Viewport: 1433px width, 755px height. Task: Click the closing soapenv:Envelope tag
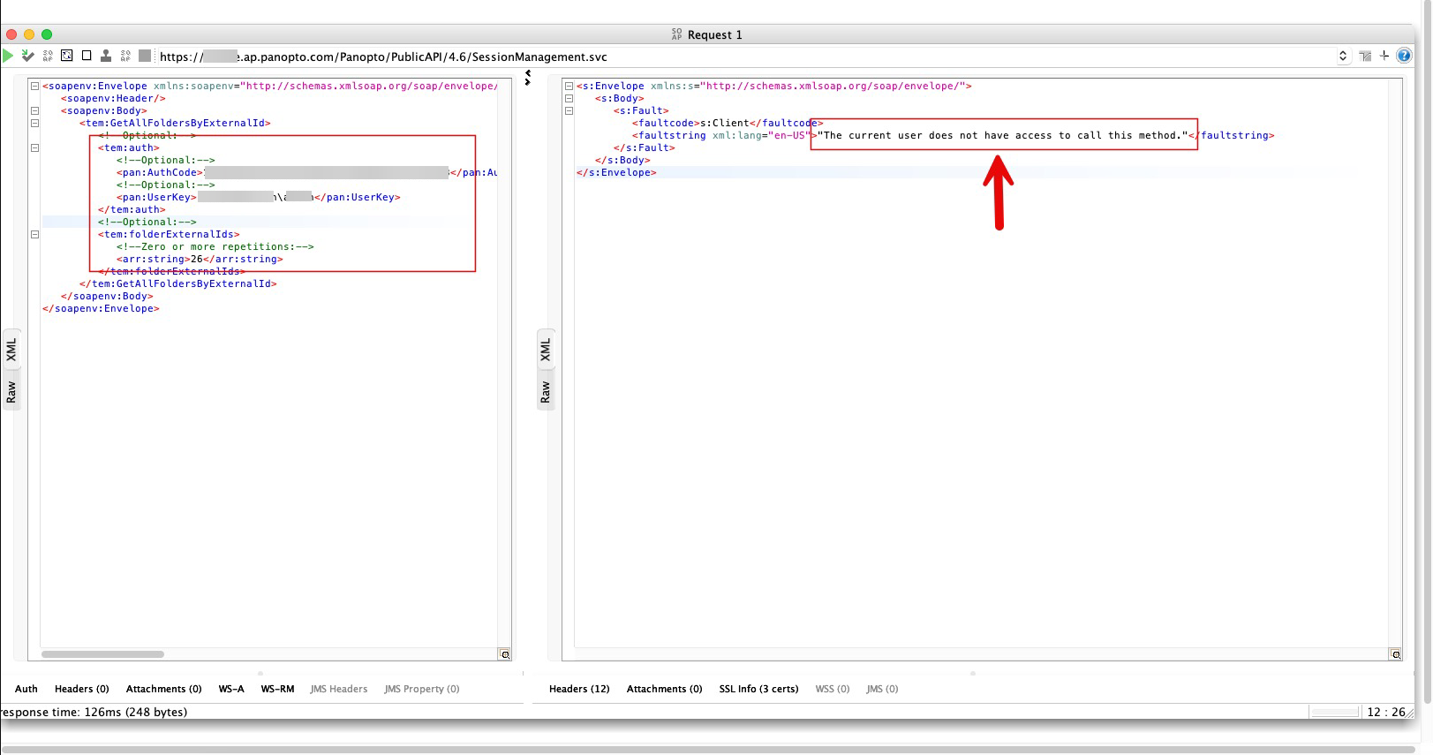[x=101, y=308]
